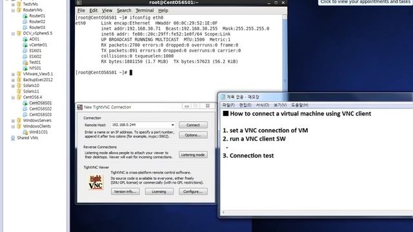Click the NFS01 VM icon
413x232 pixels.
click(x=25, y=68)
